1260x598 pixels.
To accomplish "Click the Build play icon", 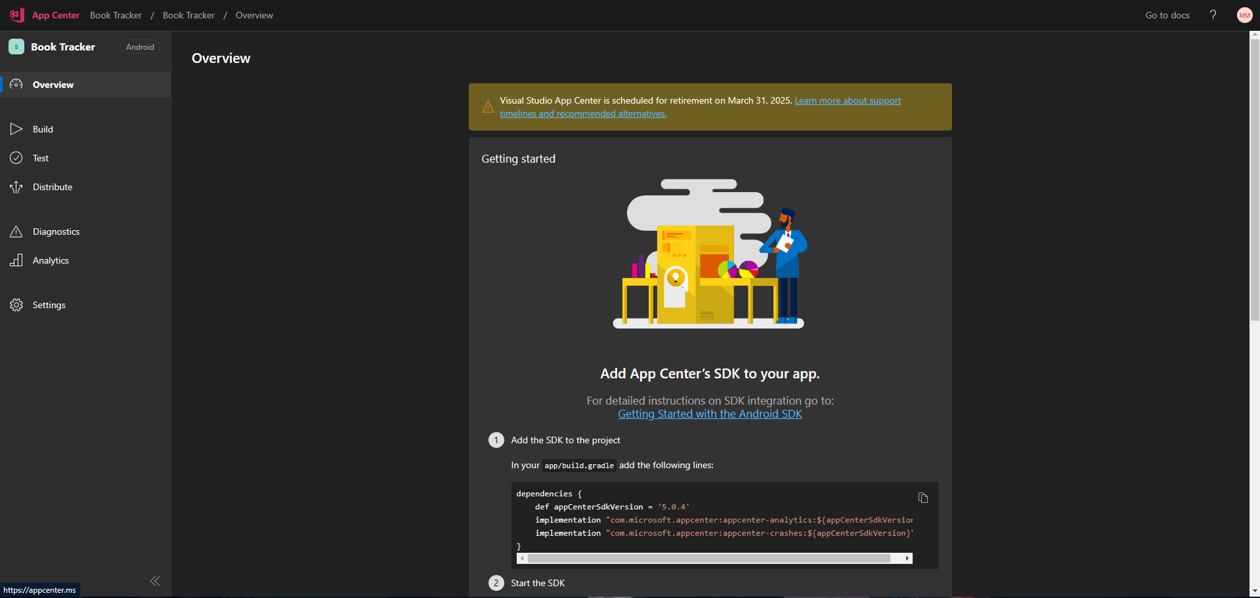I will [x=16, y=129].
